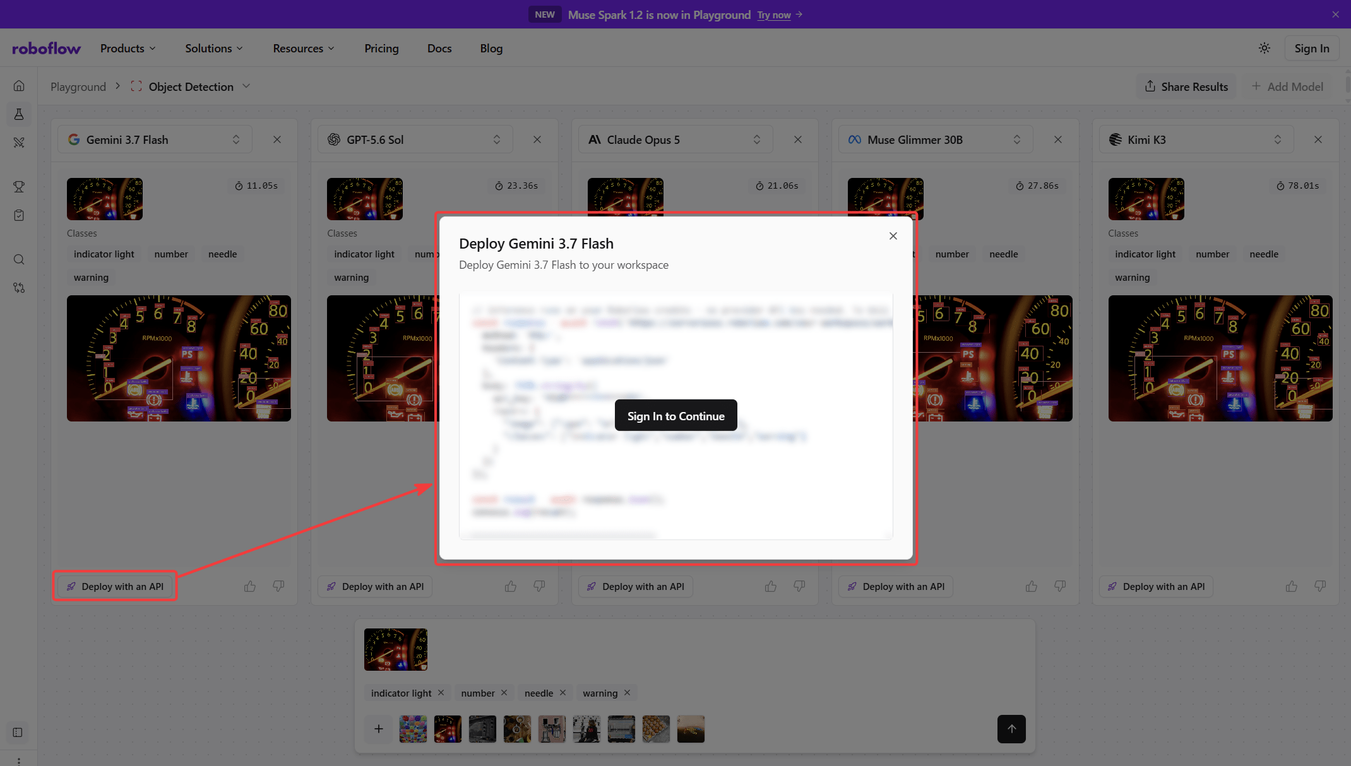Remove the 'number' class tag
The image size is (1351, 766).
[504, 693]
